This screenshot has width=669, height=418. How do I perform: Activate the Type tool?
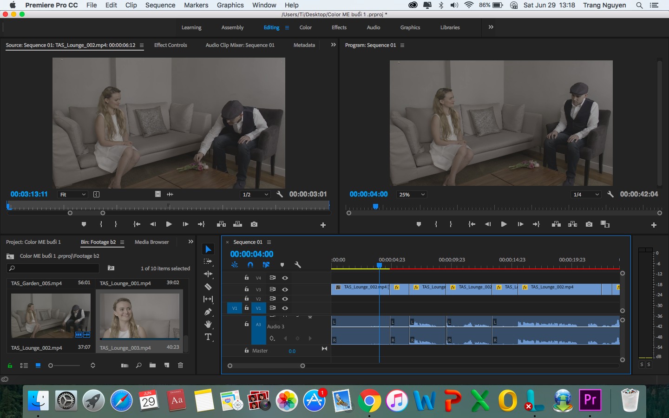pyautogui.click(x=208, y=337)
